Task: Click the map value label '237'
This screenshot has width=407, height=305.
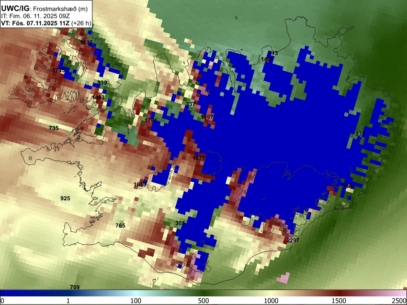Action: coord(190,104)
